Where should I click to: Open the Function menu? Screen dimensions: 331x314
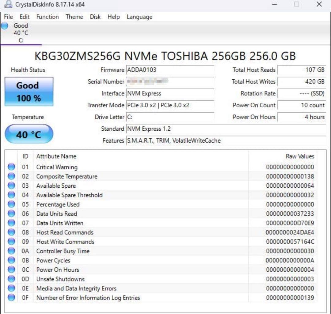point(48,17)
